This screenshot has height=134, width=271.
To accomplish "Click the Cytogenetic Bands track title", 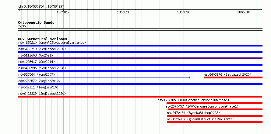I will [x=36, y=22].
